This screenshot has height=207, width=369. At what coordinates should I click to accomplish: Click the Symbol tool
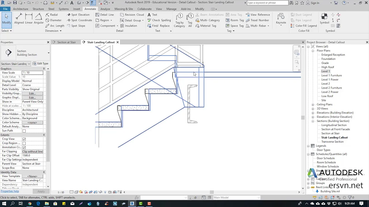(x=324, y=19)
